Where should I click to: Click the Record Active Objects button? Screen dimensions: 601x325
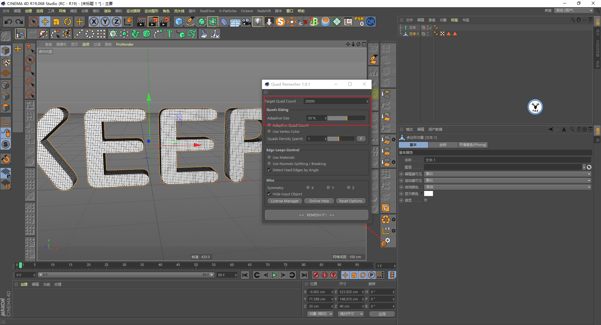click(x=316, y=275)
